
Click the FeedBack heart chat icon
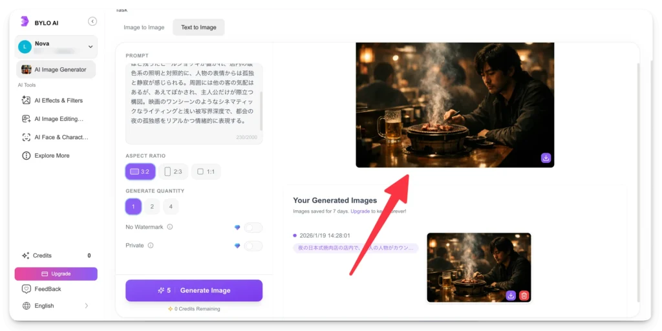26,289
